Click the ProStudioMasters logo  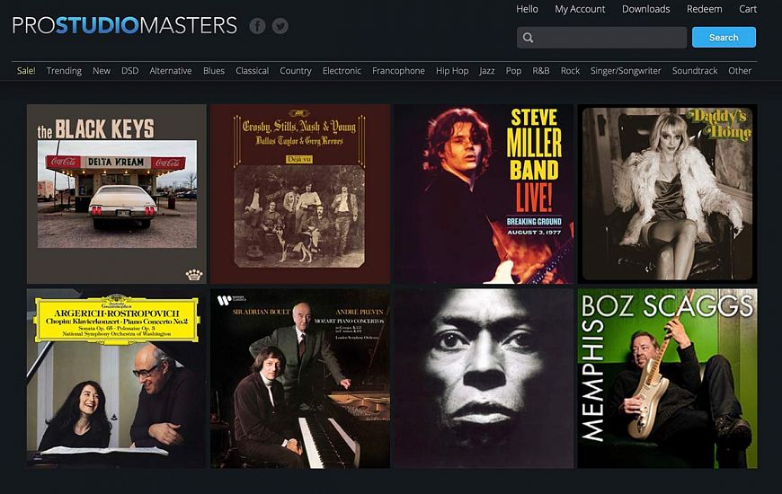pos(125,25)
